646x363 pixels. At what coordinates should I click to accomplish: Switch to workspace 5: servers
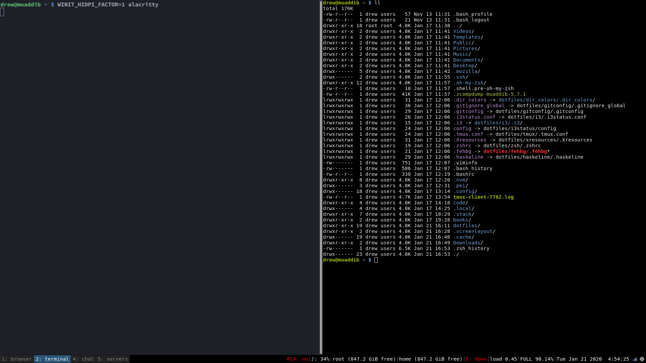pos(112,359)
